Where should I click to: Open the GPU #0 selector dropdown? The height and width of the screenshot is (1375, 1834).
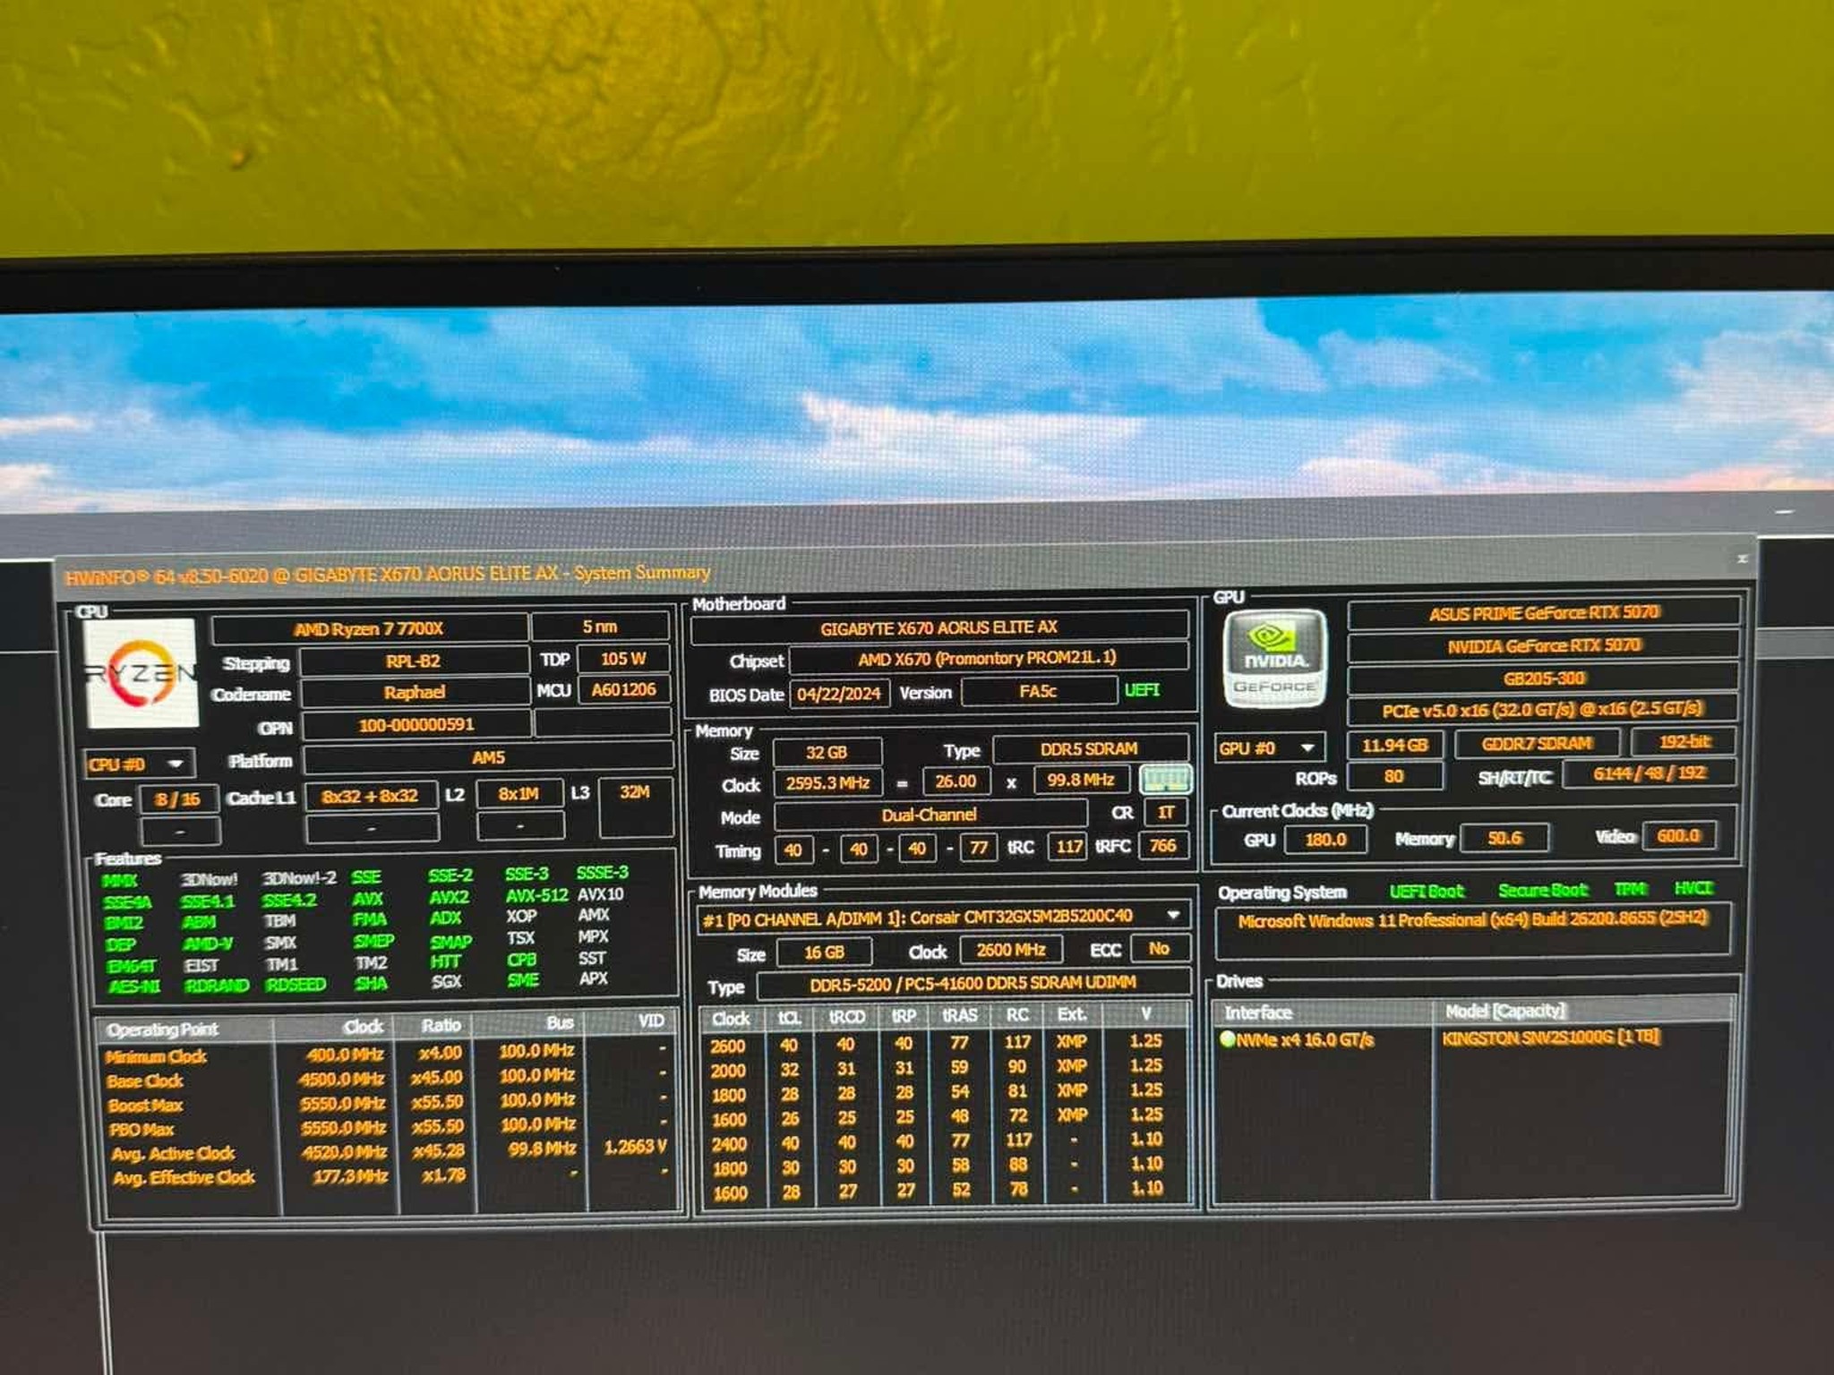[1269, 747]
